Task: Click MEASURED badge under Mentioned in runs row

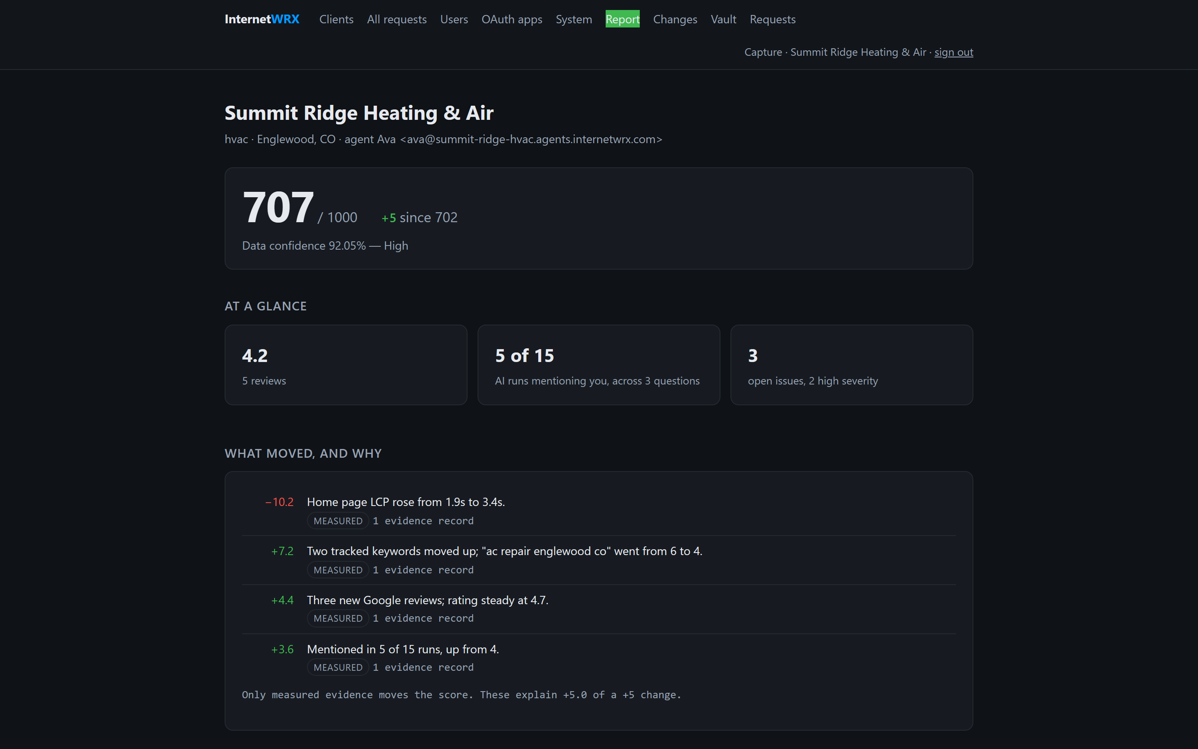Action: coord(338,667)
